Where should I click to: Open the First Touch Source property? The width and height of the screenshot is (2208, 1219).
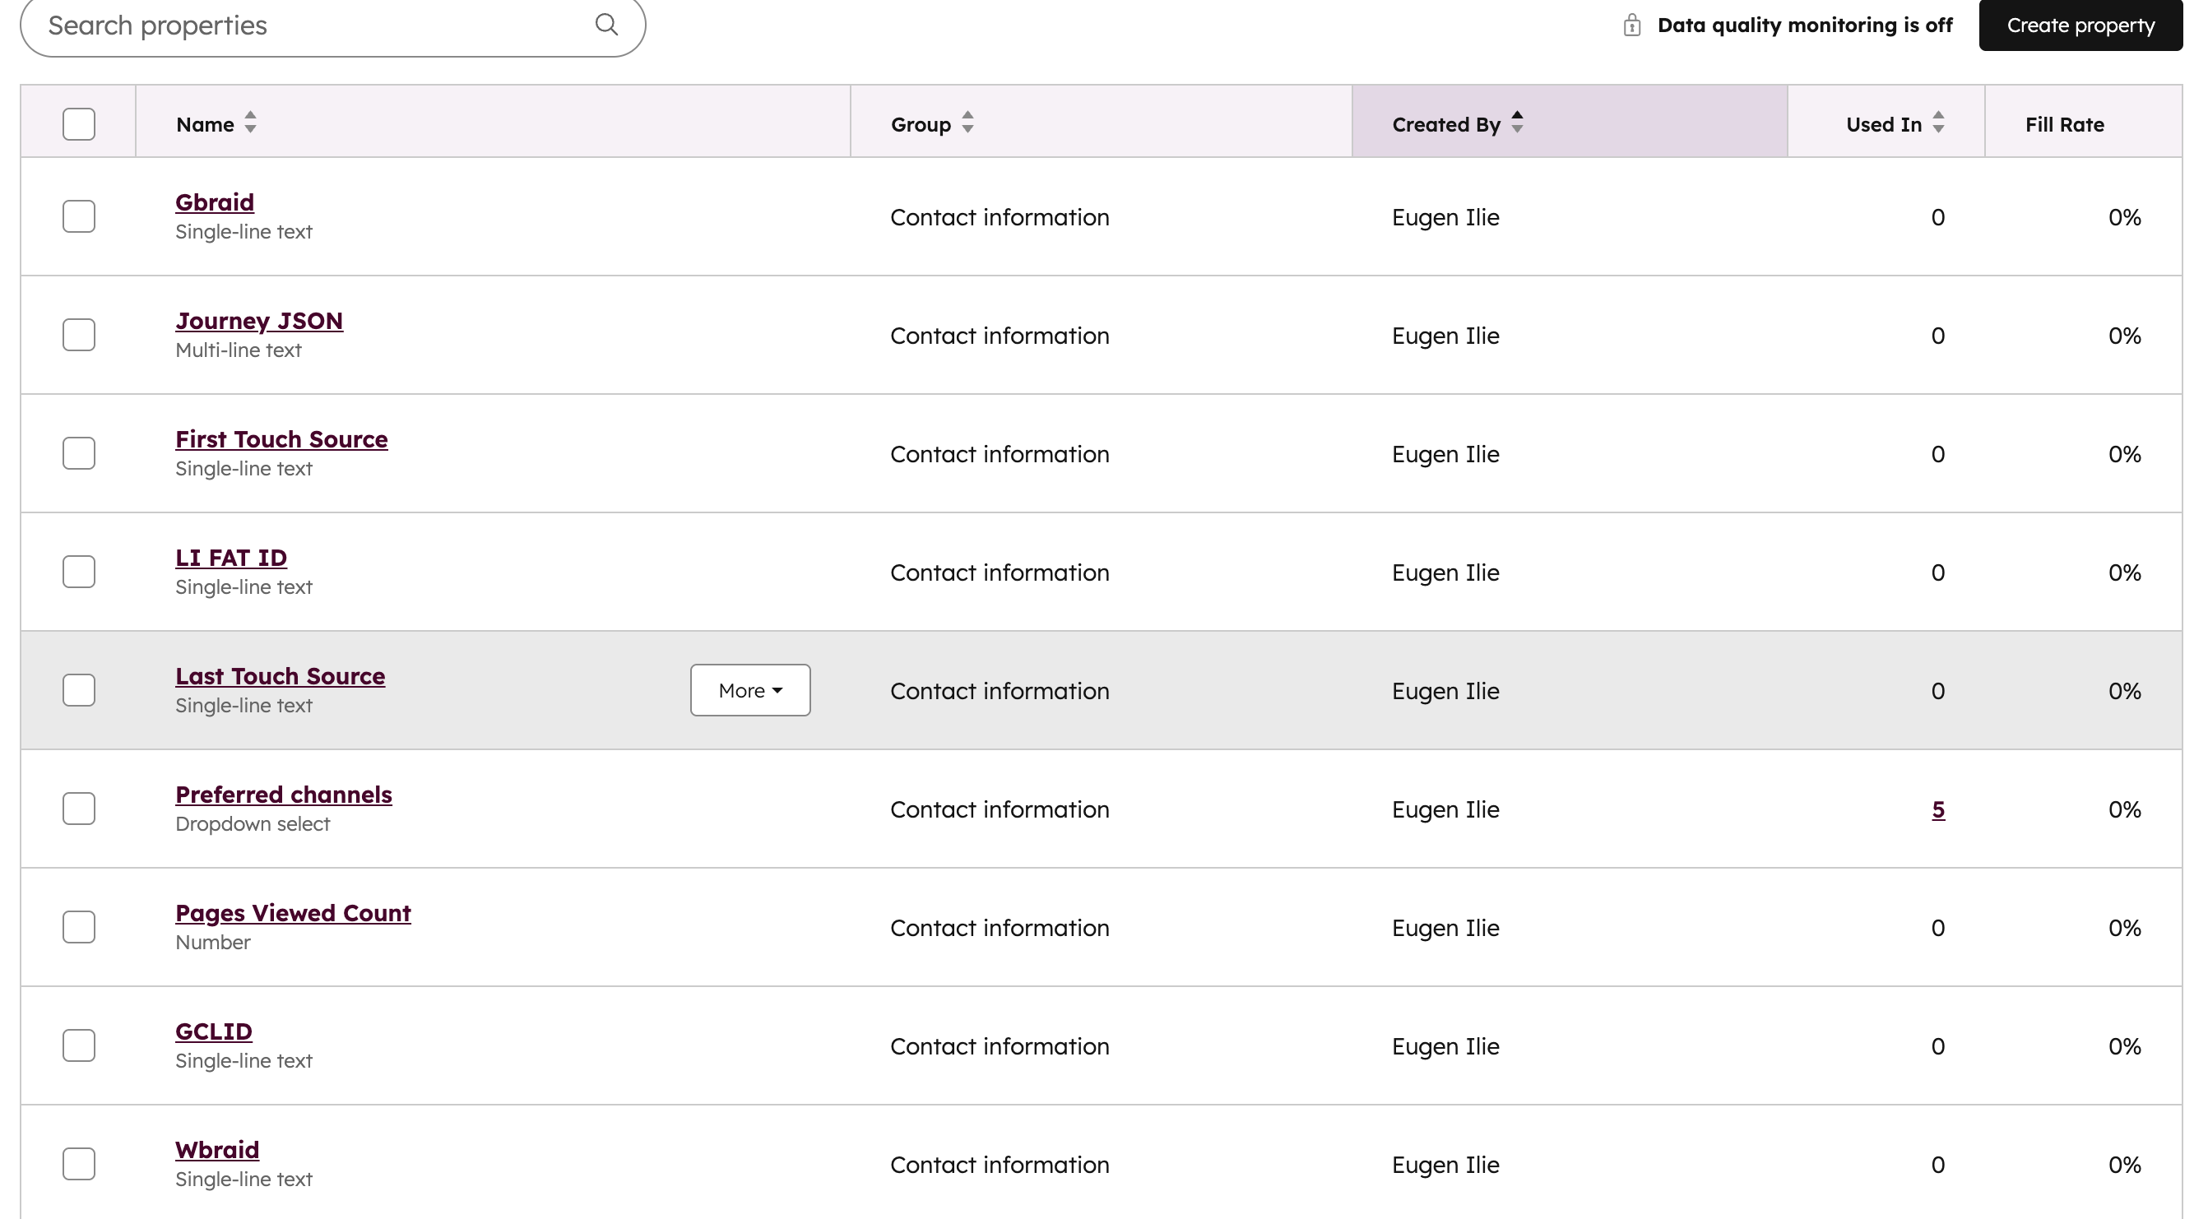(281, 439)
